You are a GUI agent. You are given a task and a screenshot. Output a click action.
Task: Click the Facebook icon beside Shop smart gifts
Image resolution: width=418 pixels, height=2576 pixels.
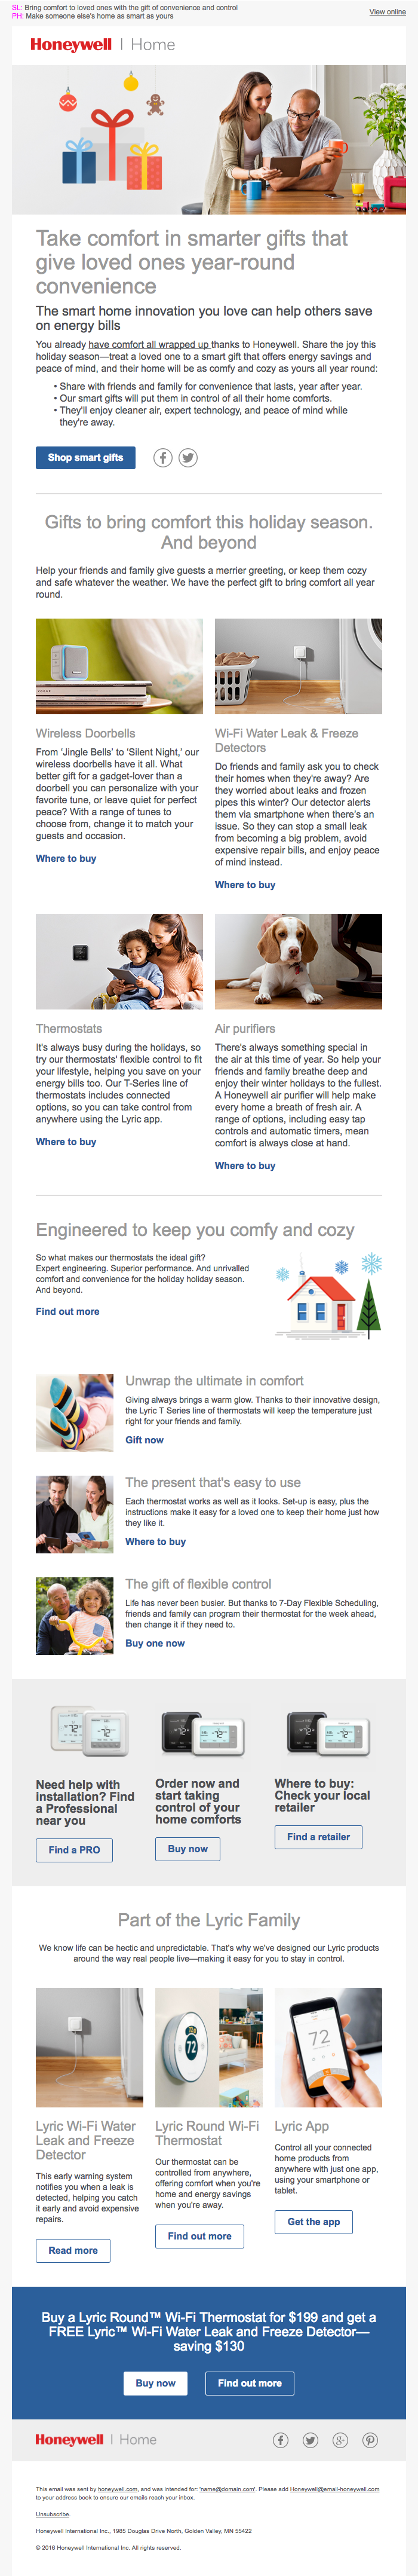click(163, 458)
